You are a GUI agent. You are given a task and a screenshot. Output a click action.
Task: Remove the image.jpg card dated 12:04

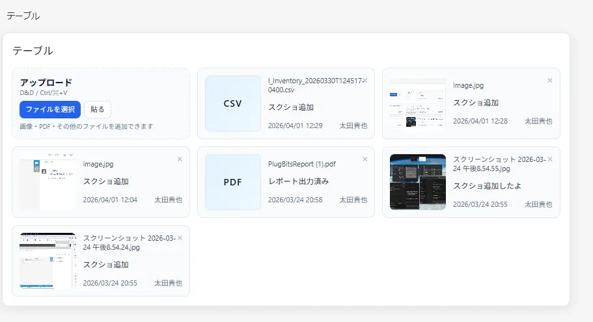[180, 159]
